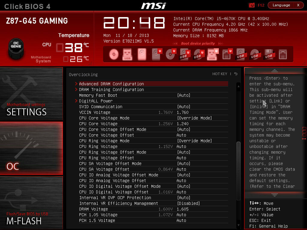This screenshot has width=307, height=230.
Task: Change CPU Ring Voltage Offset Mode [Auto]
Action: [184, 152]
